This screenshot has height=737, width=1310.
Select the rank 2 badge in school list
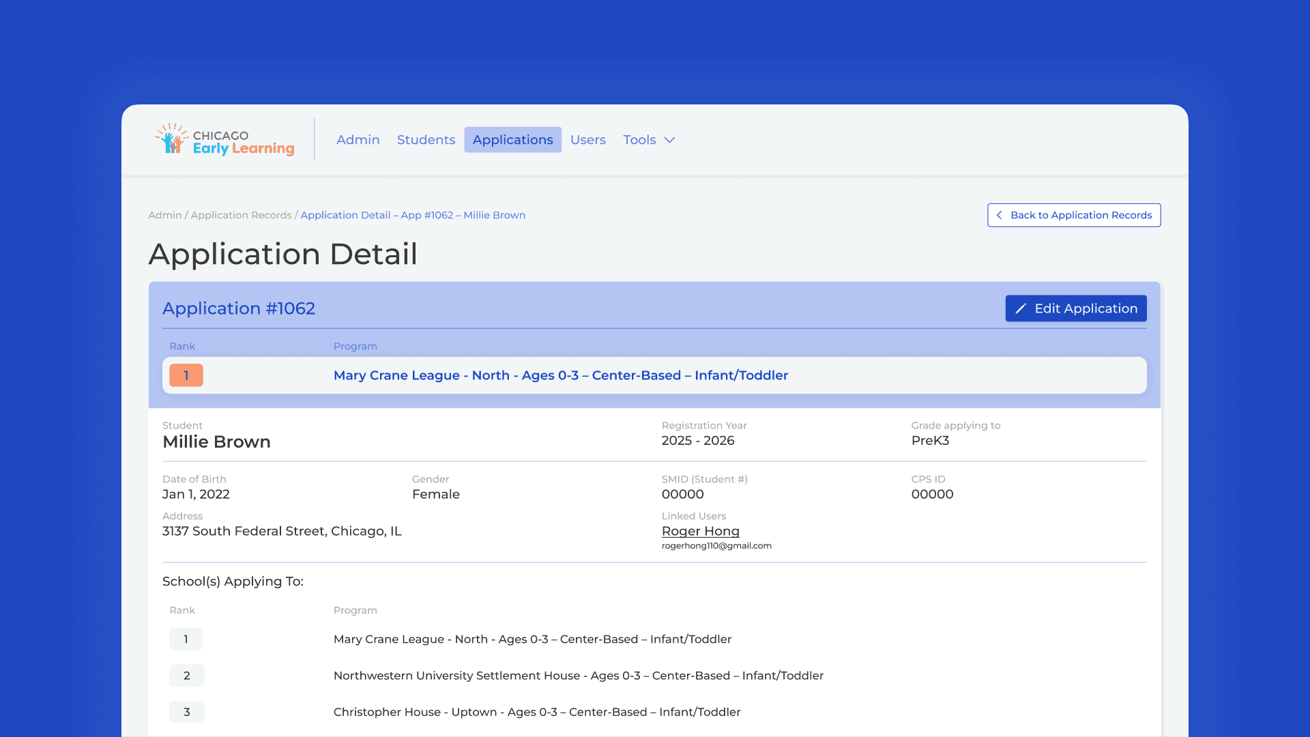pyautogui.click(x=186, y=676)
